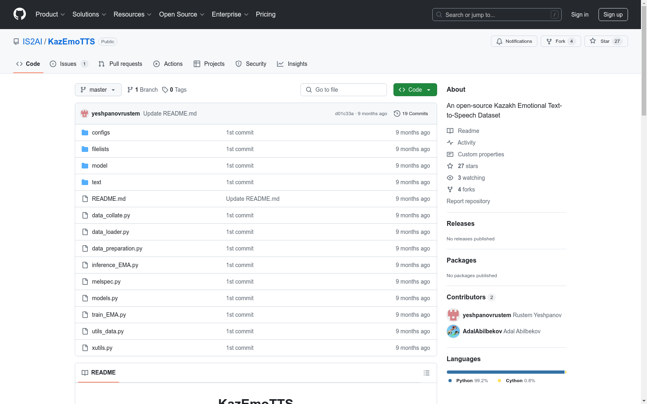The width and height of the screenshot is (647, 404).
Task: Click the Python language bar segment
Action: coord(505,372)
